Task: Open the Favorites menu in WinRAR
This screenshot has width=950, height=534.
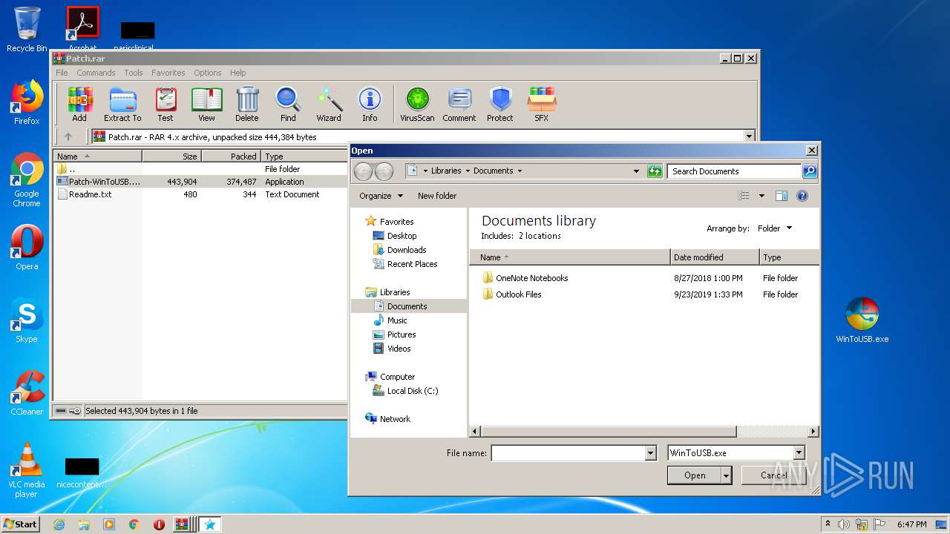Action: click(x=168, y=73)
